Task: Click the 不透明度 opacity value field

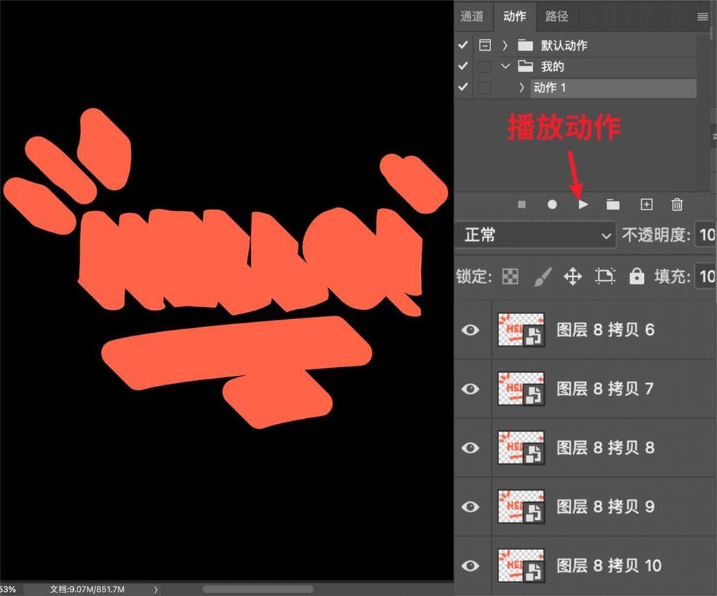Action: pos(705,235)
